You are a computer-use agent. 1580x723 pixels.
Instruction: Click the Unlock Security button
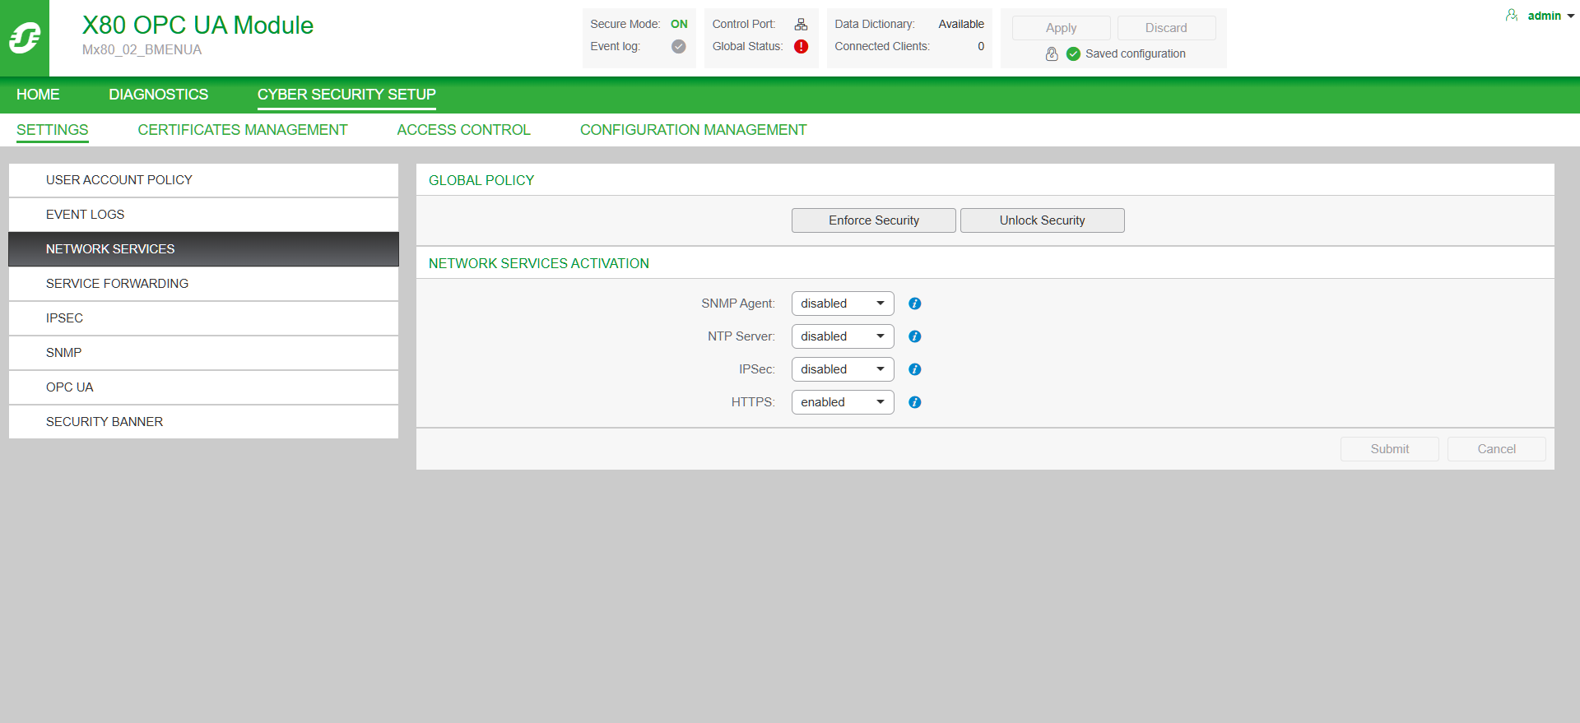[x=1043, y=220]
